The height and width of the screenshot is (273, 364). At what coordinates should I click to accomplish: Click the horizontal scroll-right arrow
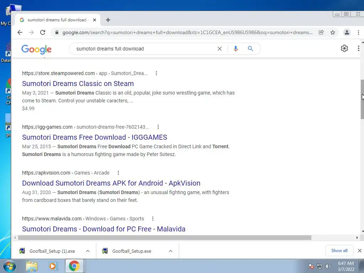(x=357, y=237)
